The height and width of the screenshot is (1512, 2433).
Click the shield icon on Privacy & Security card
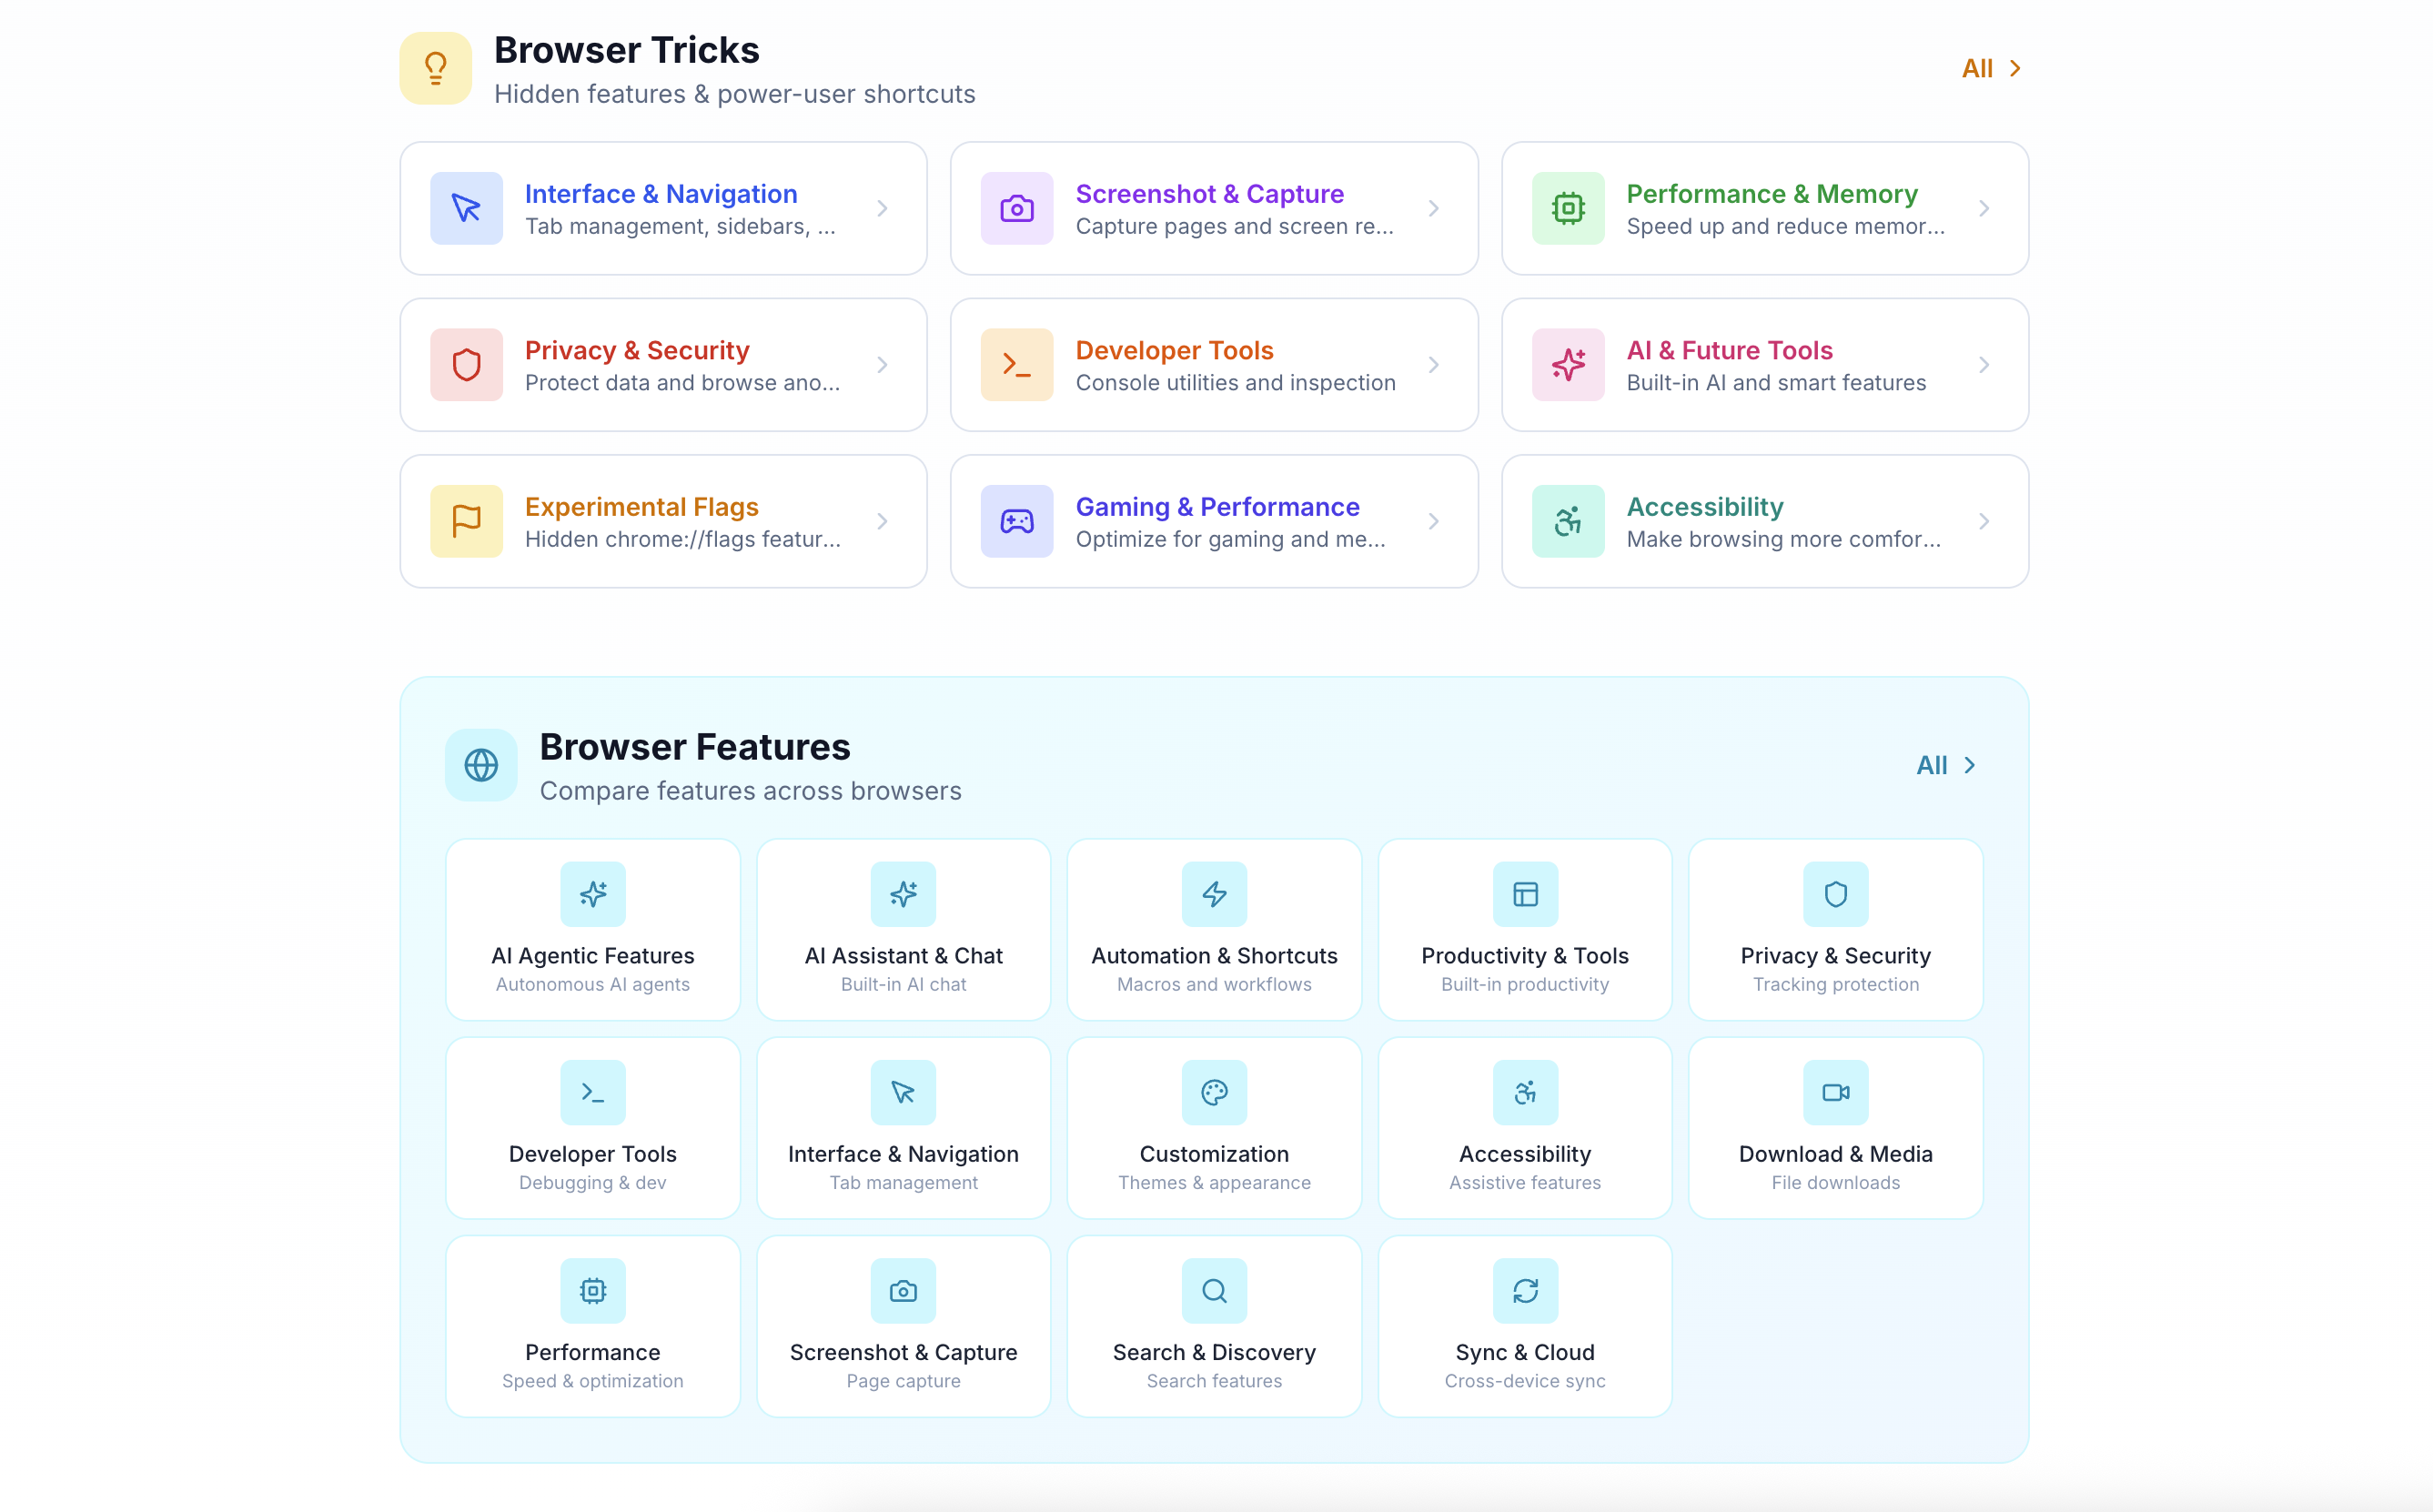coord(466,364)
